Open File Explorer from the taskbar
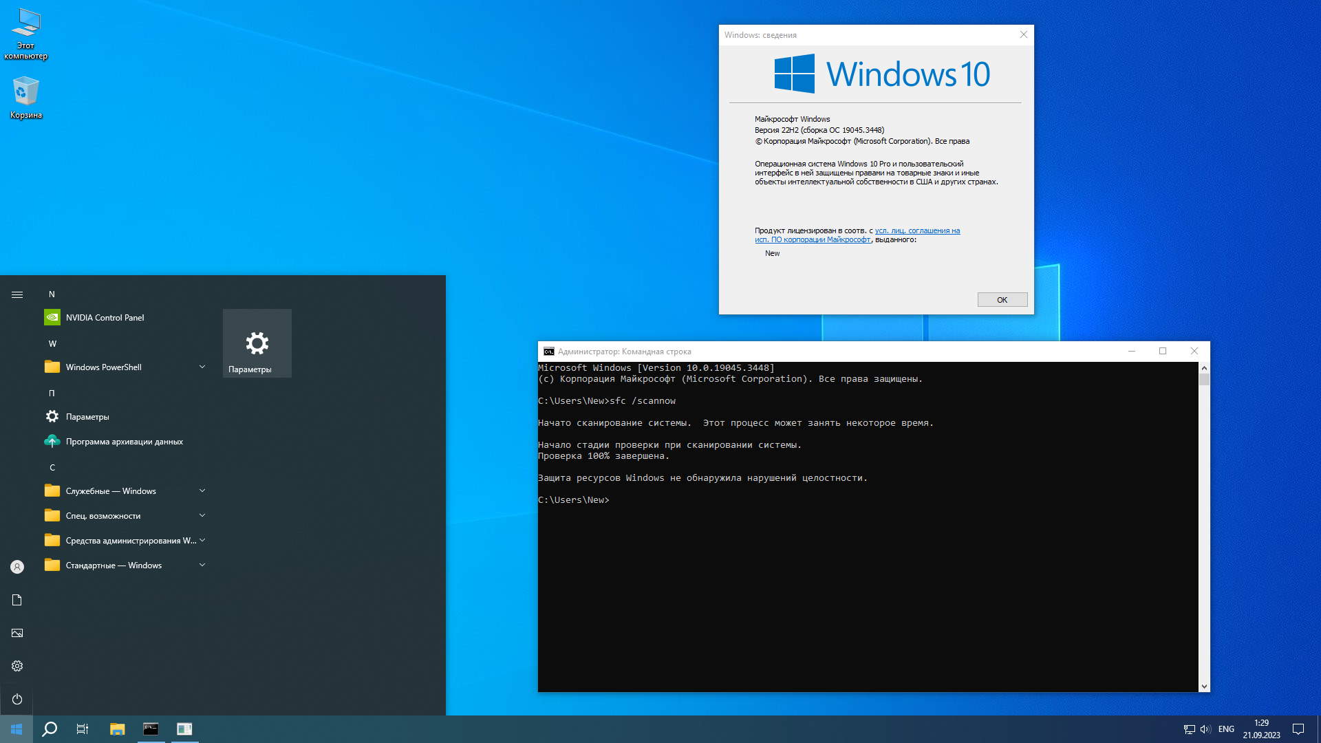This screenshot has height=743, width=1321. tap(117, 729)
